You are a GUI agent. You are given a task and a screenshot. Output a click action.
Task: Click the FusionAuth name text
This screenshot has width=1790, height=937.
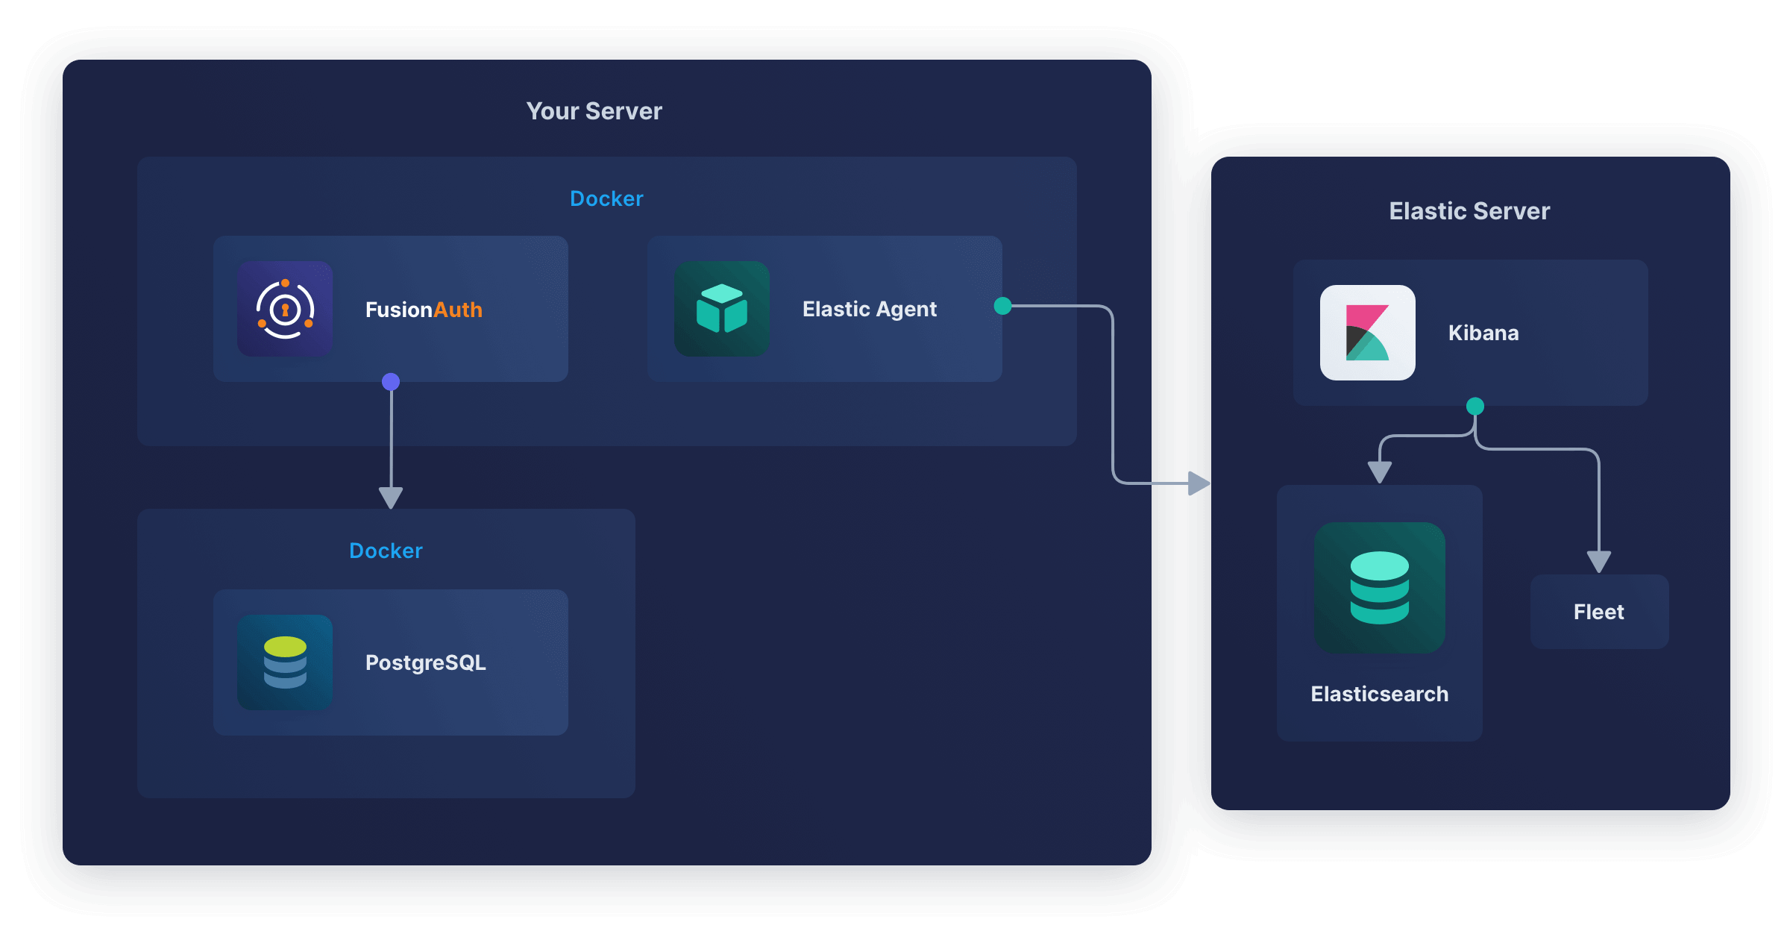(424, 310)
